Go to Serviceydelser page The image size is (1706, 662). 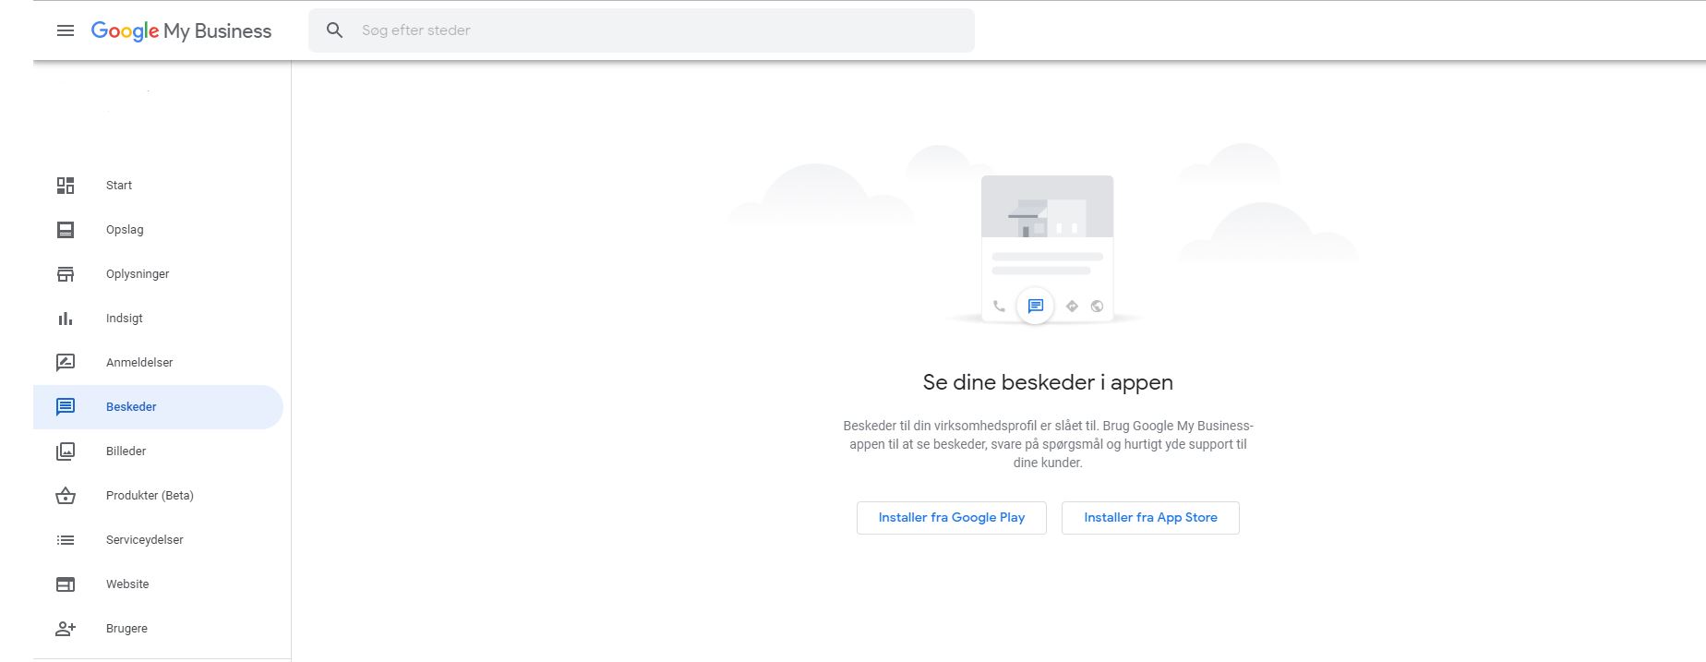[x=158, y=540]
